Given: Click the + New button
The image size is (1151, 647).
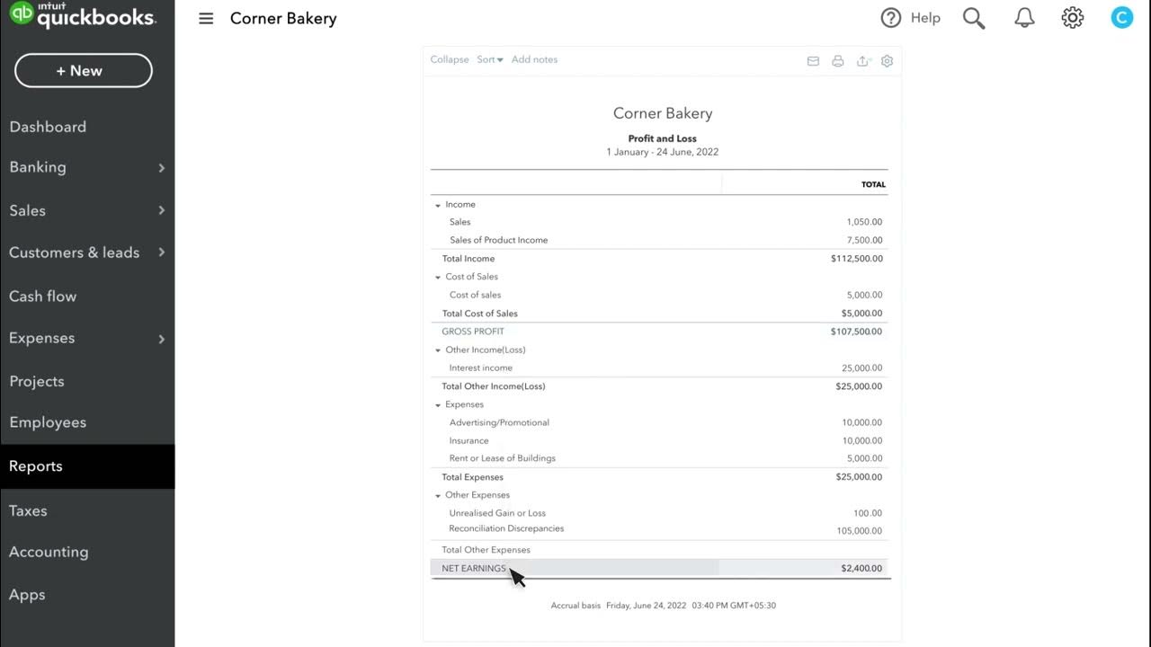Looking at the screenshot, I should tap(84, 71).
